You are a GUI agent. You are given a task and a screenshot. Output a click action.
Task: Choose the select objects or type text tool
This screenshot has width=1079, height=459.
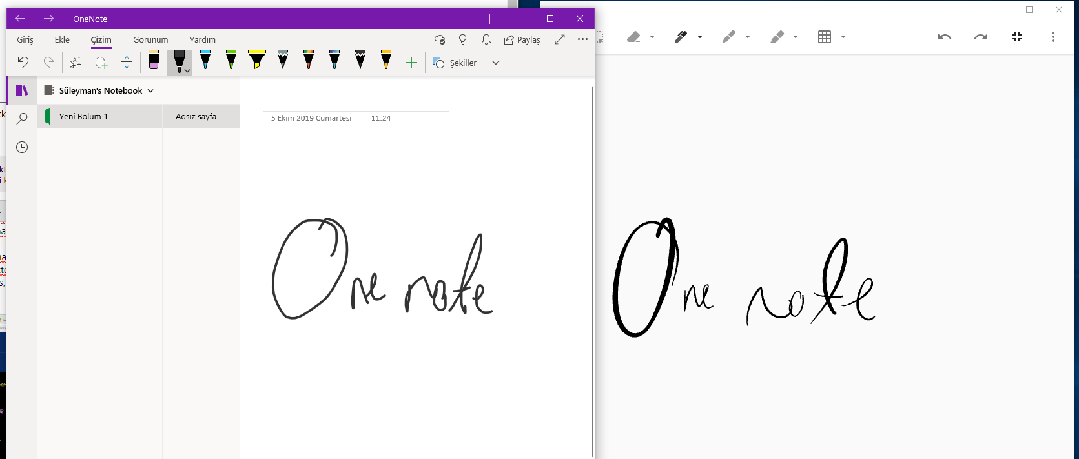tap(76, 62)
